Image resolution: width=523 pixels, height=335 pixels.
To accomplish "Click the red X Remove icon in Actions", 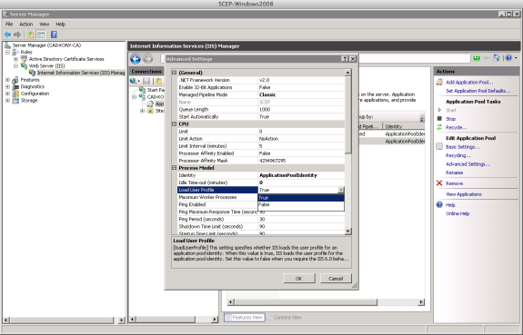I will coord(439,183).
